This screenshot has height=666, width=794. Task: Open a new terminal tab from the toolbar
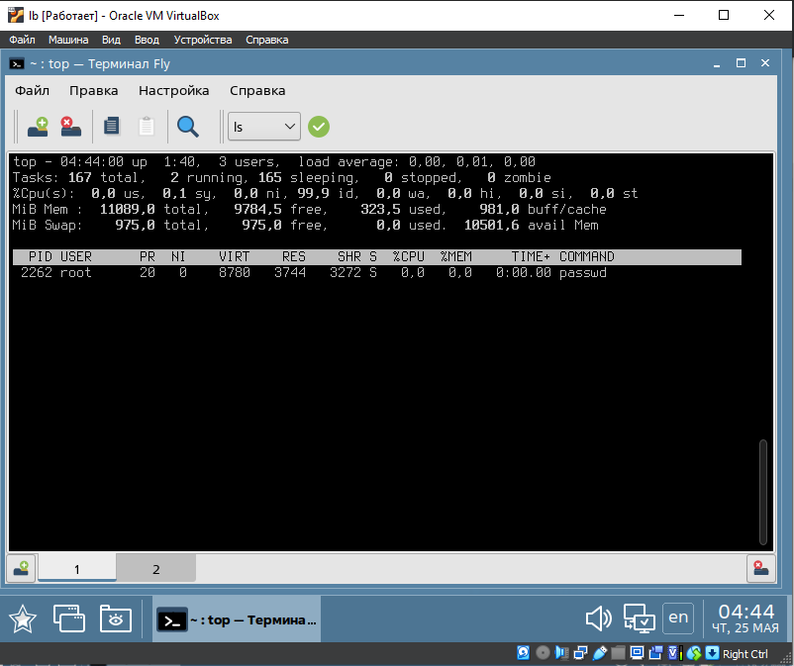point(38,127)
